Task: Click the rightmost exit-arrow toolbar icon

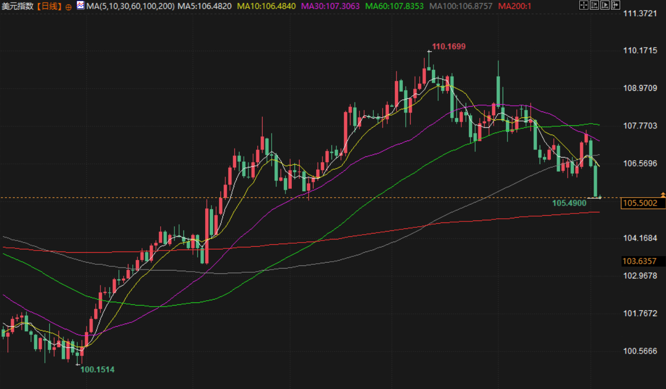Action: [x=615, y=5]
